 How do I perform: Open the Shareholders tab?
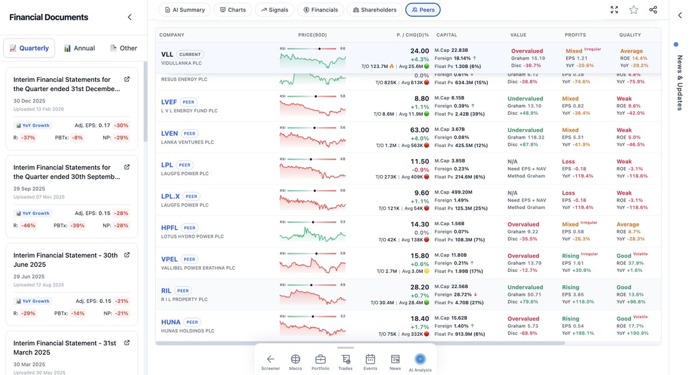[375, 10]
